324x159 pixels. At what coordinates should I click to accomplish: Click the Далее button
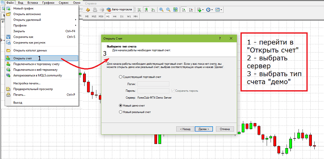[x=204, y=129]
